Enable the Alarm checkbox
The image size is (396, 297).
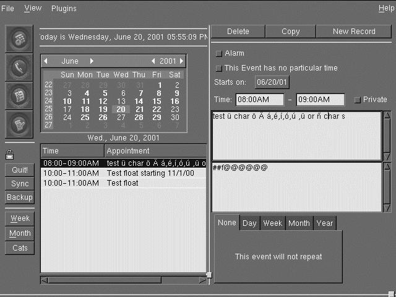(218, 54)
